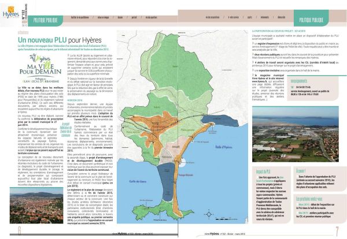
Task: Click the page number 7 in the footer
Action: tap(337, 231)
